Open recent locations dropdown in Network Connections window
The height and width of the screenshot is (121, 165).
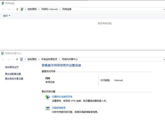coord(13,9)
